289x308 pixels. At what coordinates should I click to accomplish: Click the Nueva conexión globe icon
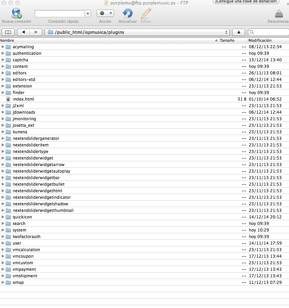[x=16, y=13]
